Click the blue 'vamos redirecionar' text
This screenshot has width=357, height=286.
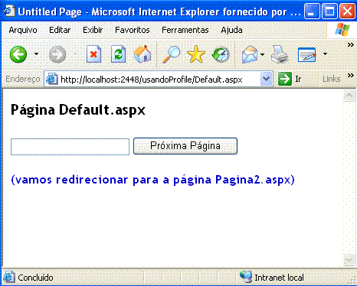click(x=152, y=180)
